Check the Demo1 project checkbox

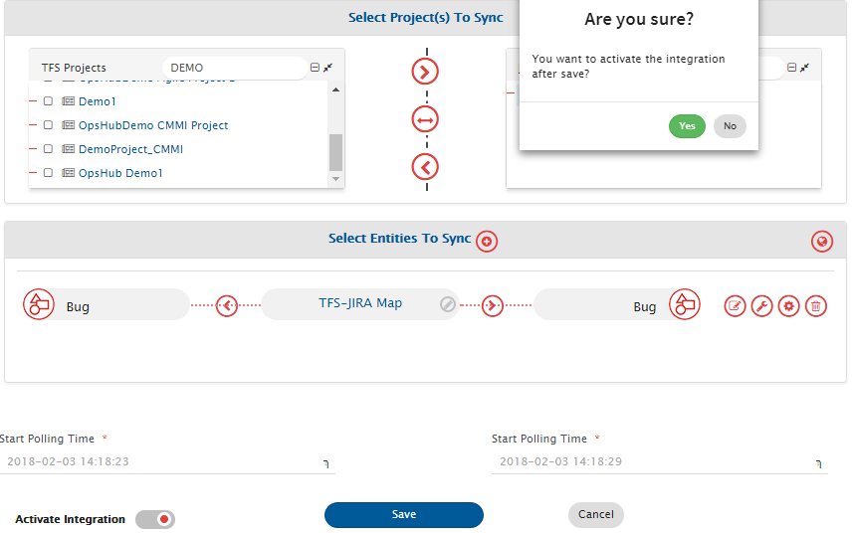pos(48,101)
